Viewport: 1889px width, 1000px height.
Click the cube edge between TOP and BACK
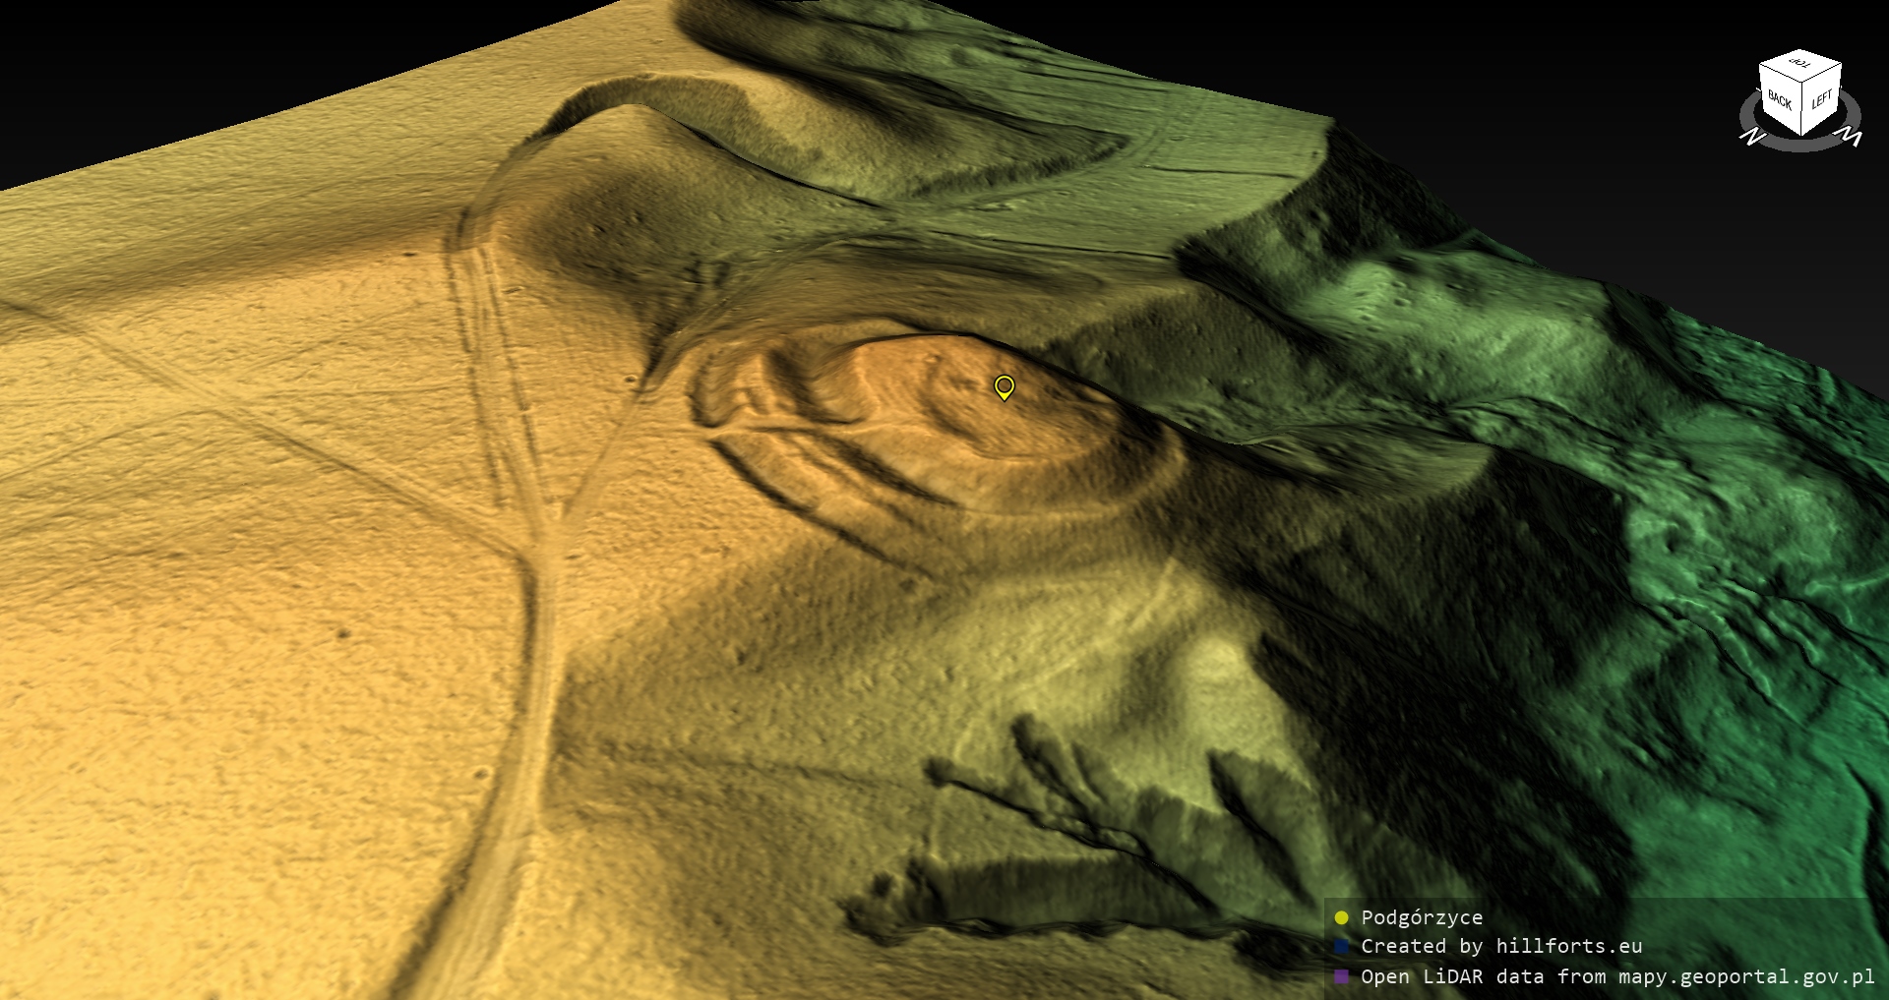tap(1780, 75)
